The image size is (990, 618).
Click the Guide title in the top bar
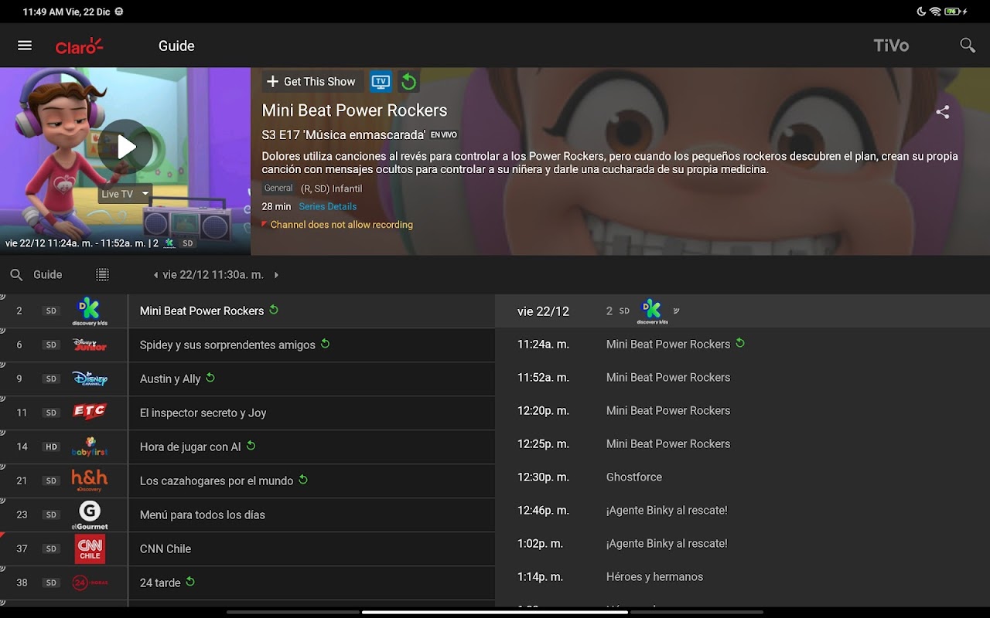(x=176, y=46)
